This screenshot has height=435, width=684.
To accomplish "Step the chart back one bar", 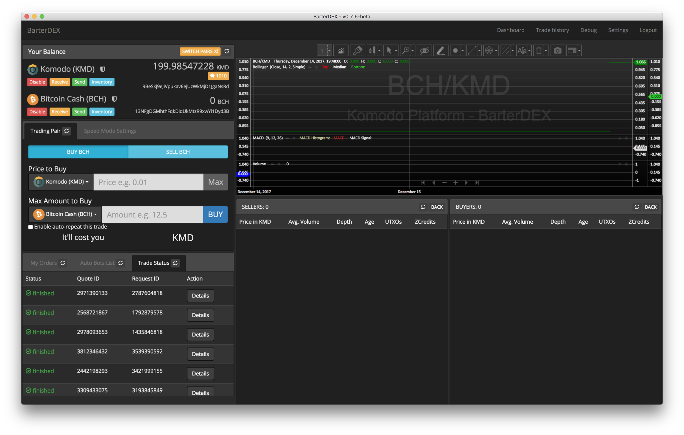I will [434, 183].
